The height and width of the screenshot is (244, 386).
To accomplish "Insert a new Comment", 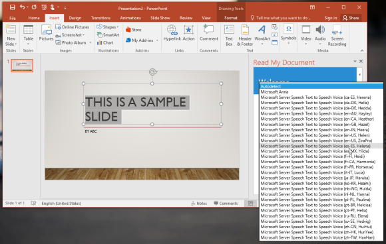I will pyautogui.click(x=209, y=33).
